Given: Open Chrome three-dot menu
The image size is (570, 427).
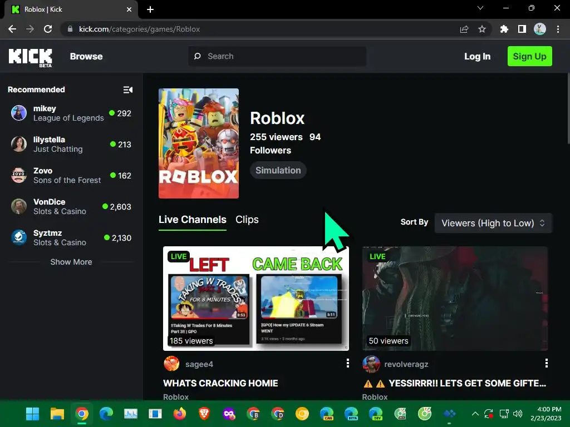Looking at the screenshot, I should [558, 29].
